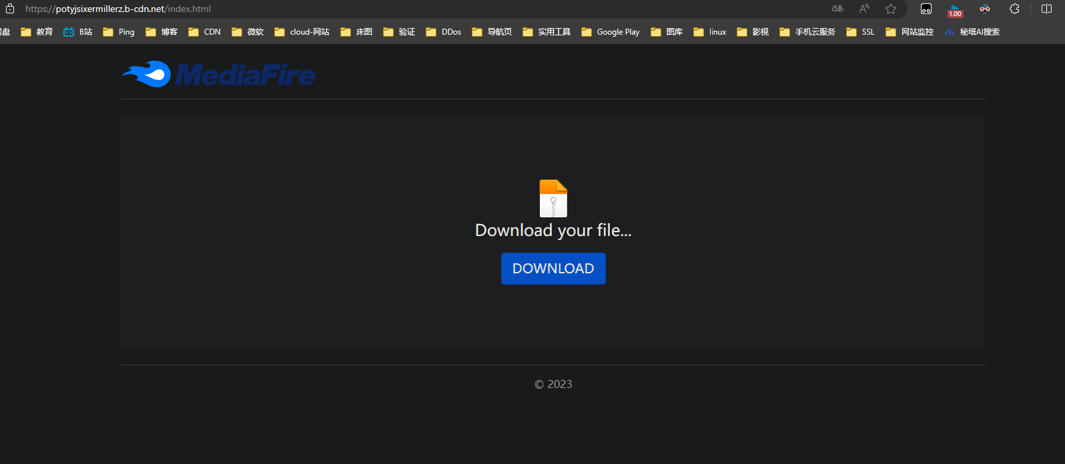The height and width of the screenshot is (464, 1065).
Task: Click the zip file icon
Action: coord(553,198)
